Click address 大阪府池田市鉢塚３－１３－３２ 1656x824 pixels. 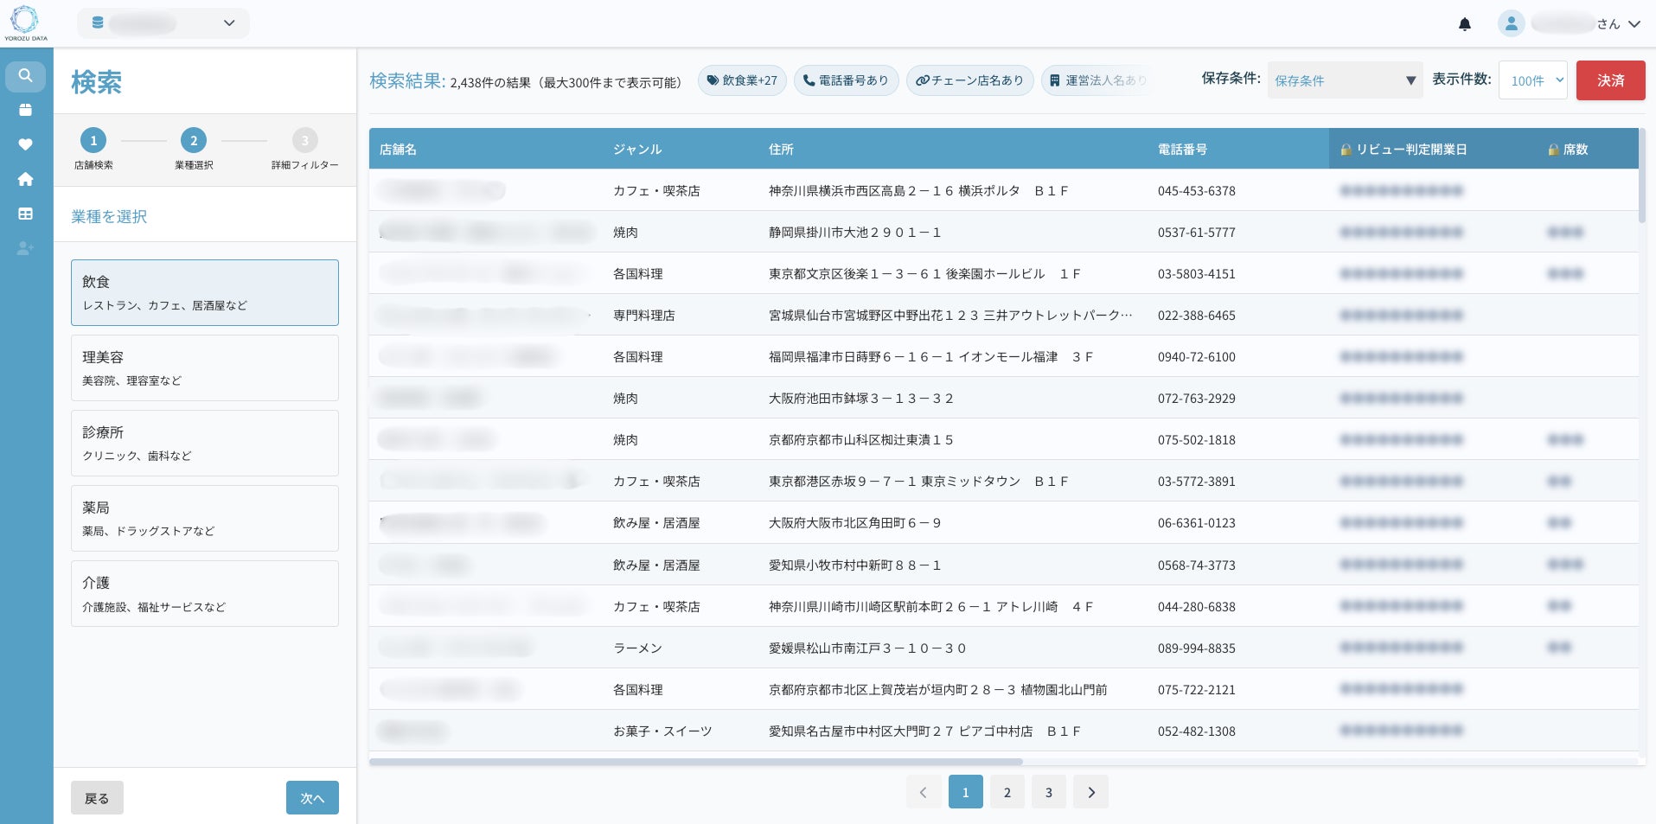pyautogui.click(x=861, y=399)
